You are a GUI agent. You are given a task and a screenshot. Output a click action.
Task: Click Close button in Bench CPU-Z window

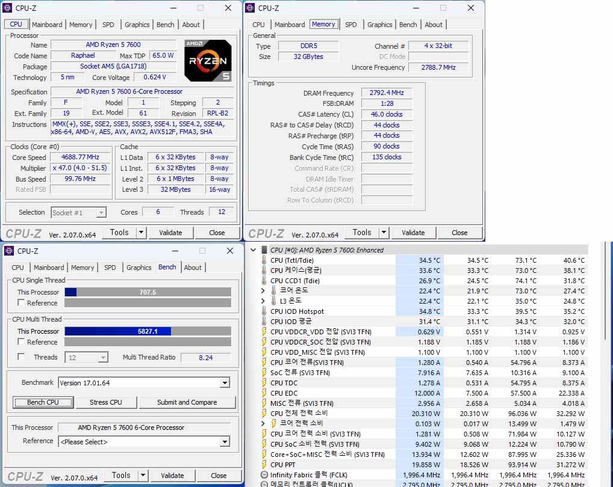(219, 476)
